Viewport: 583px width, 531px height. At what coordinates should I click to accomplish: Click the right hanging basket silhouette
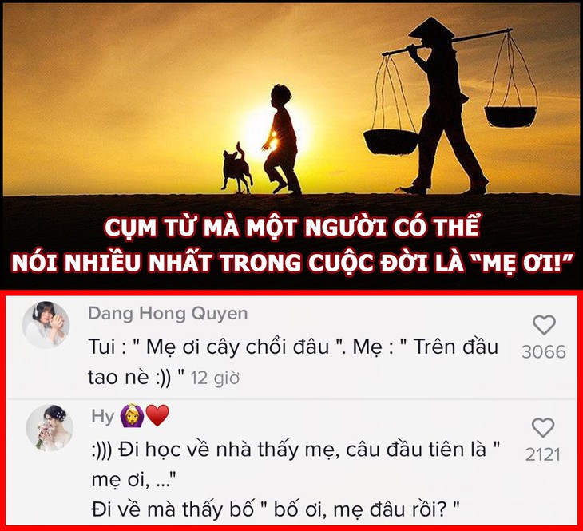coord(511,117)
